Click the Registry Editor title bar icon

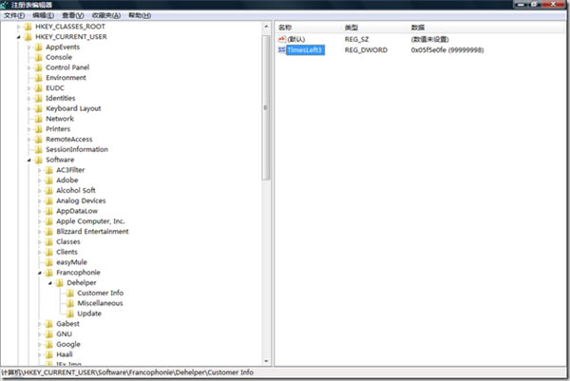click(4, 5)
